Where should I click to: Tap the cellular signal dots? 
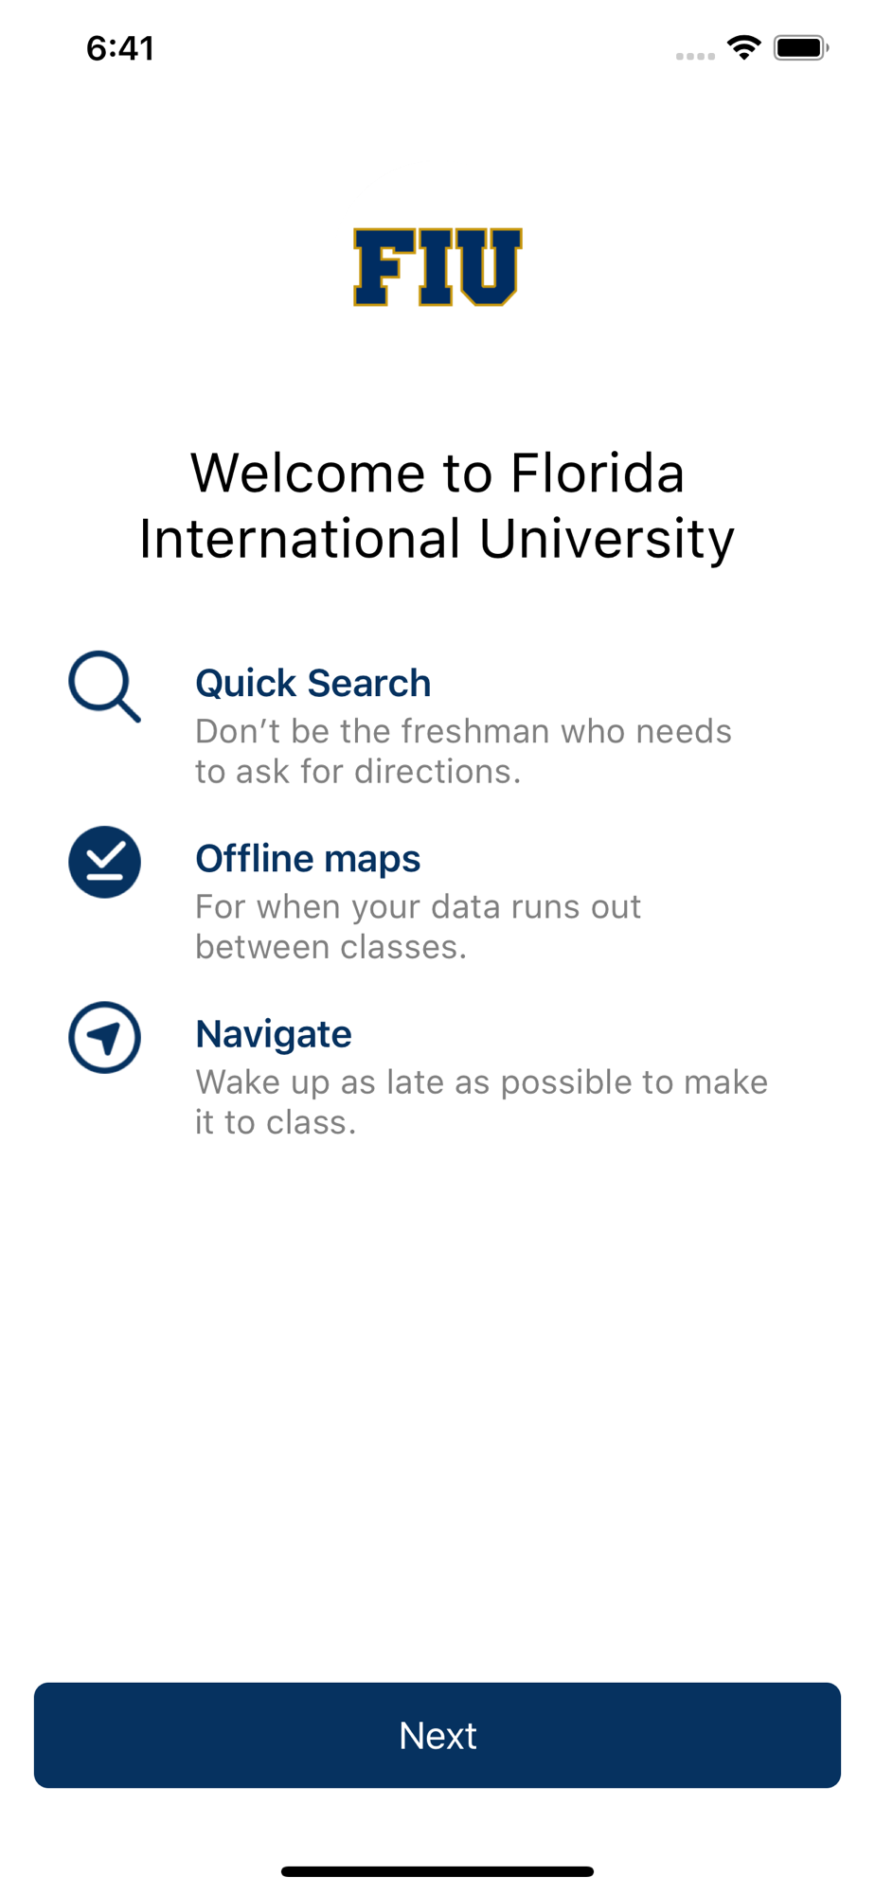(x=695, y=56)
